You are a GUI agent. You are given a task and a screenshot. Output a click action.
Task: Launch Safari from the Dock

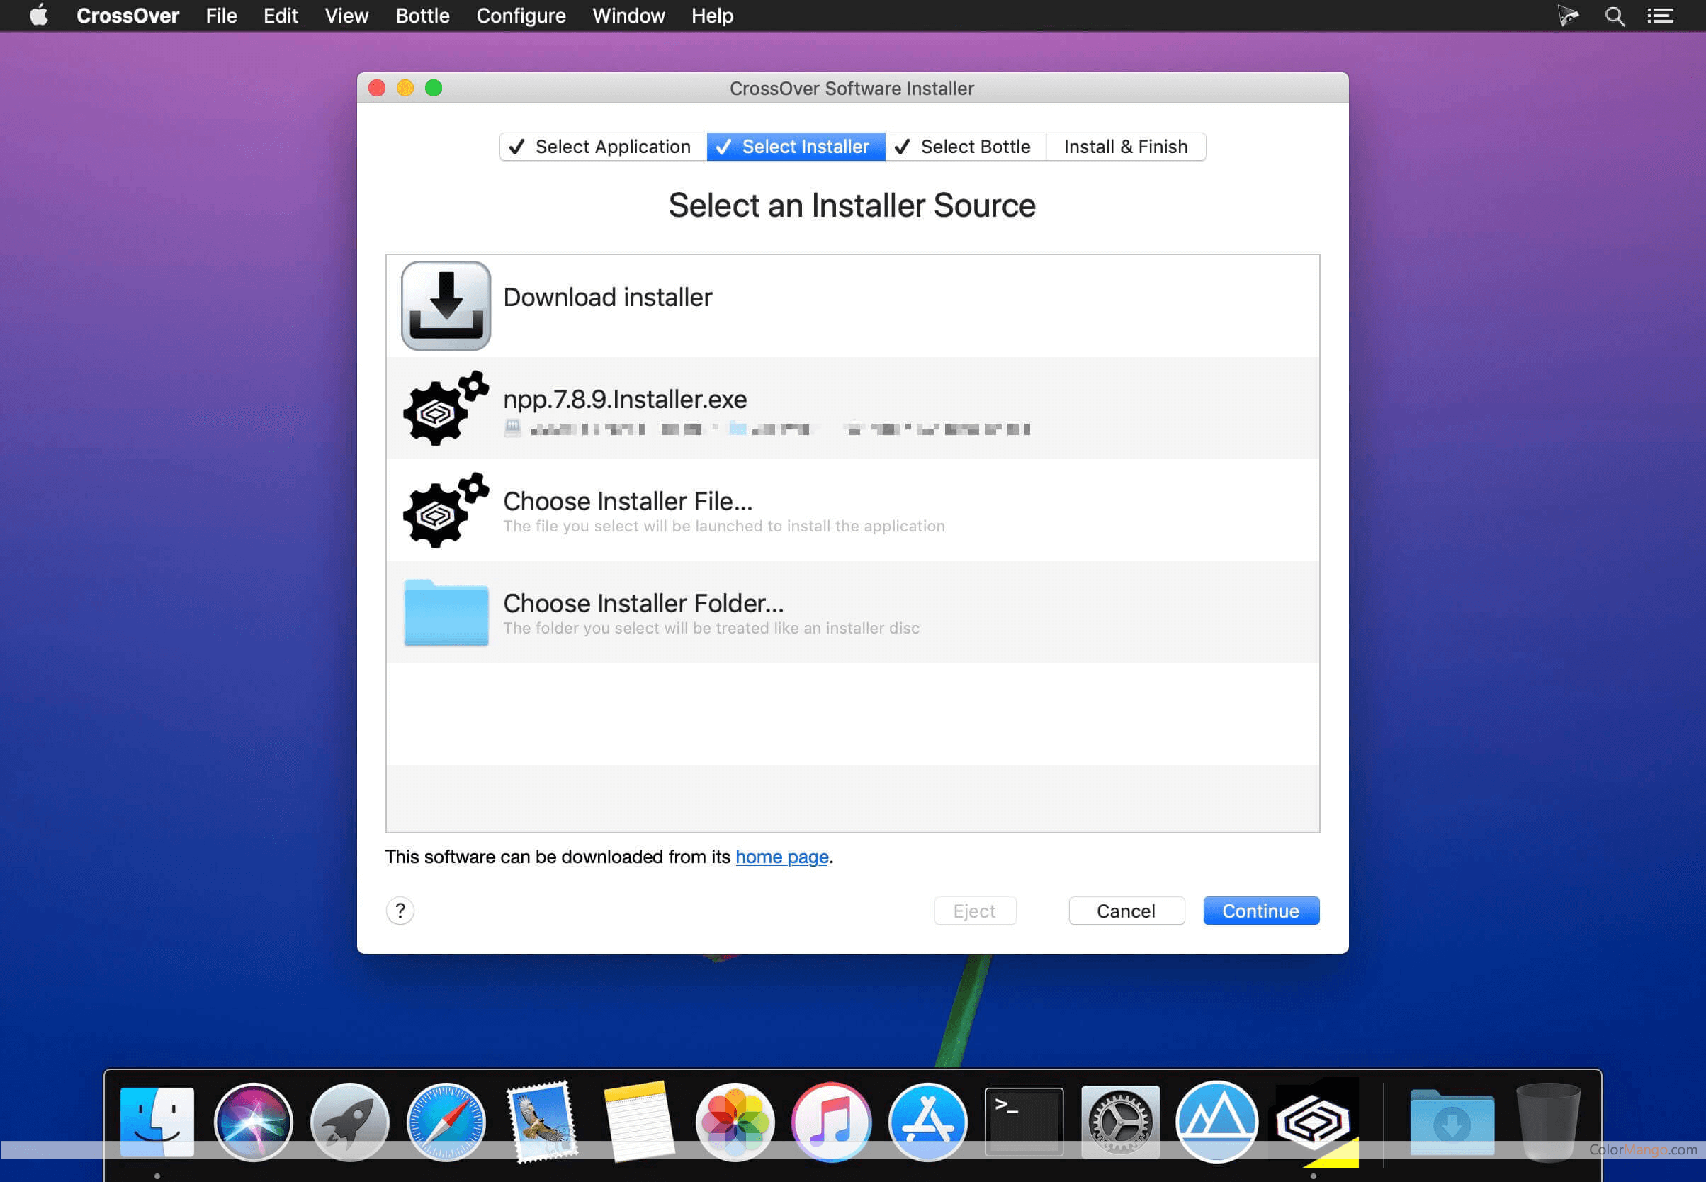click(446, 1121)
